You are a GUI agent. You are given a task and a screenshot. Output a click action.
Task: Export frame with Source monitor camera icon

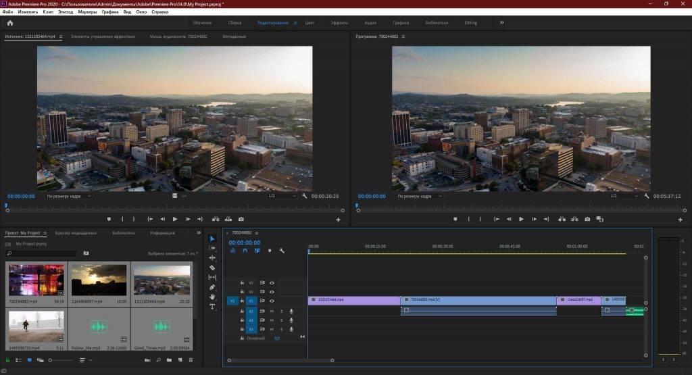point(241,219)
